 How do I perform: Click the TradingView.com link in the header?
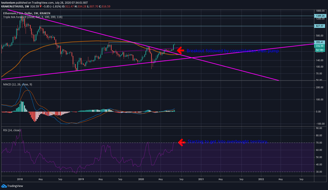tap(43, 3)
